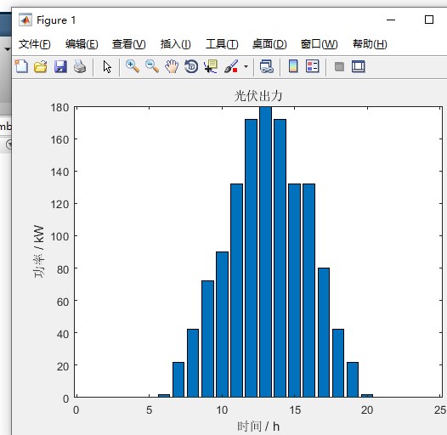Select the bar at hour 18

(x=338, y=363)
